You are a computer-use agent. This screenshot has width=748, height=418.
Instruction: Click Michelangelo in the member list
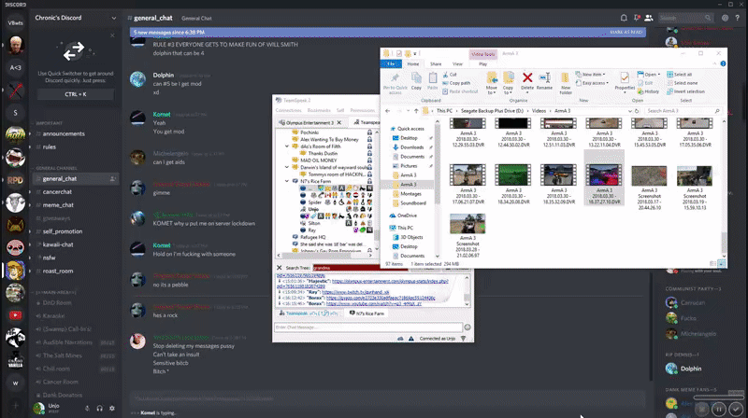pyautogui.click(x=698, y=334)
